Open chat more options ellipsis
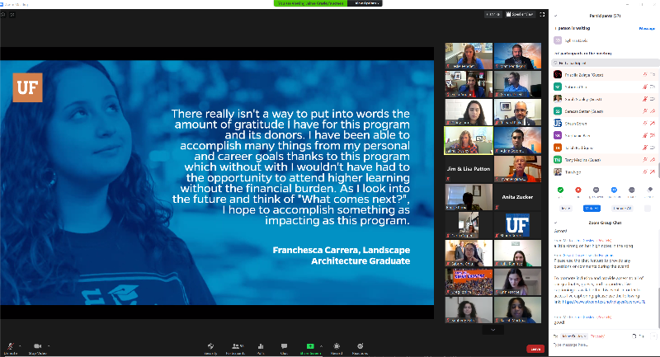660x357 pixels. click(653, 336)
